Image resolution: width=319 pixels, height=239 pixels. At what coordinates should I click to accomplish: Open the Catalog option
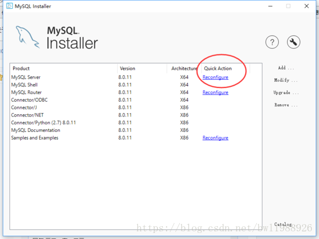tap(283, 224)
